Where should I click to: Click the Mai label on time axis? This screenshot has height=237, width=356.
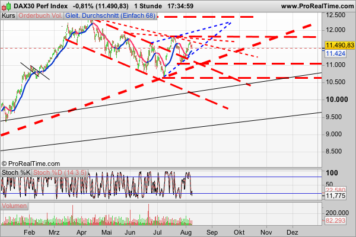click(x=106, y=232)
